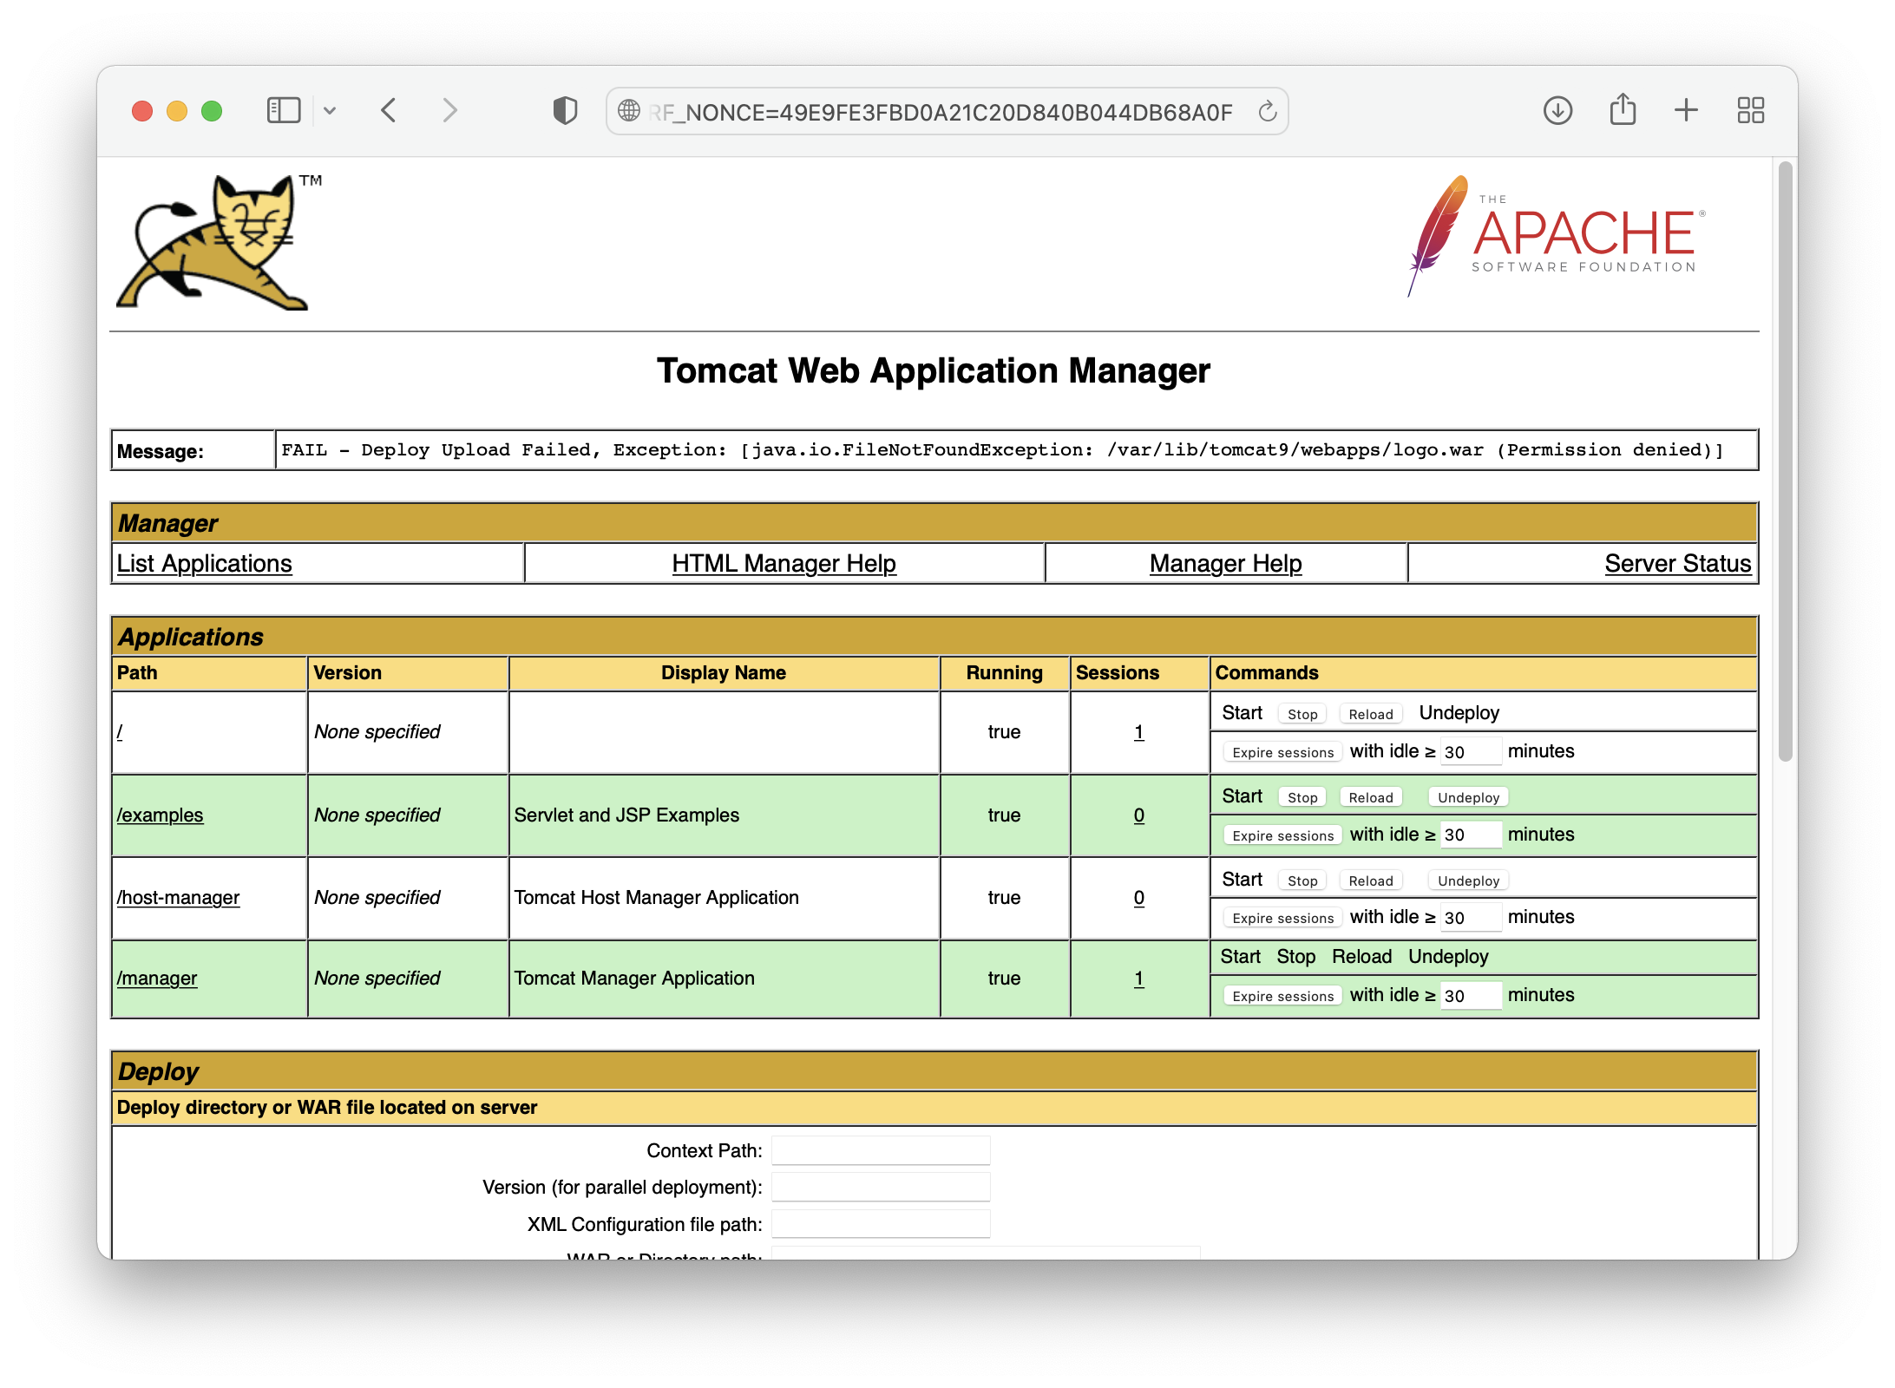Reload page via address bar icon
The image size is (1895, 1388).
(1267, 111)
